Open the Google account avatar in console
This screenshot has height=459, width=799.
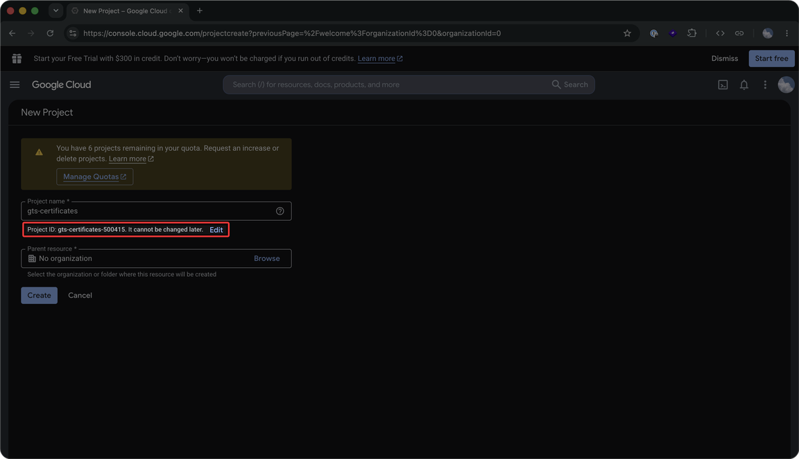coord(786,84)
